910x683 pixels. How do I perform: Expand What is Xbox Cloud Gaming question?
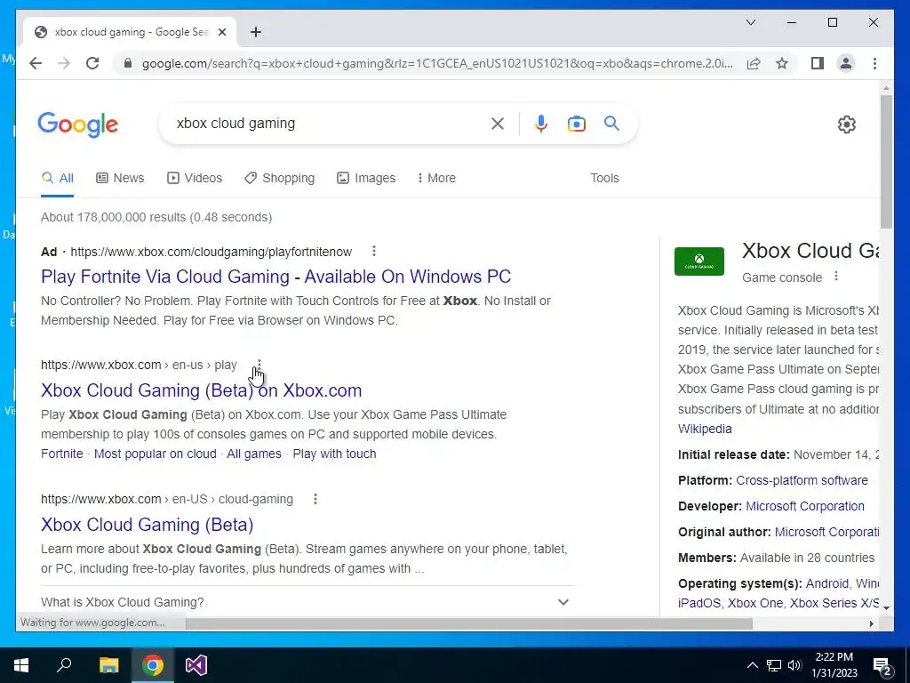[x=307, y=602]
